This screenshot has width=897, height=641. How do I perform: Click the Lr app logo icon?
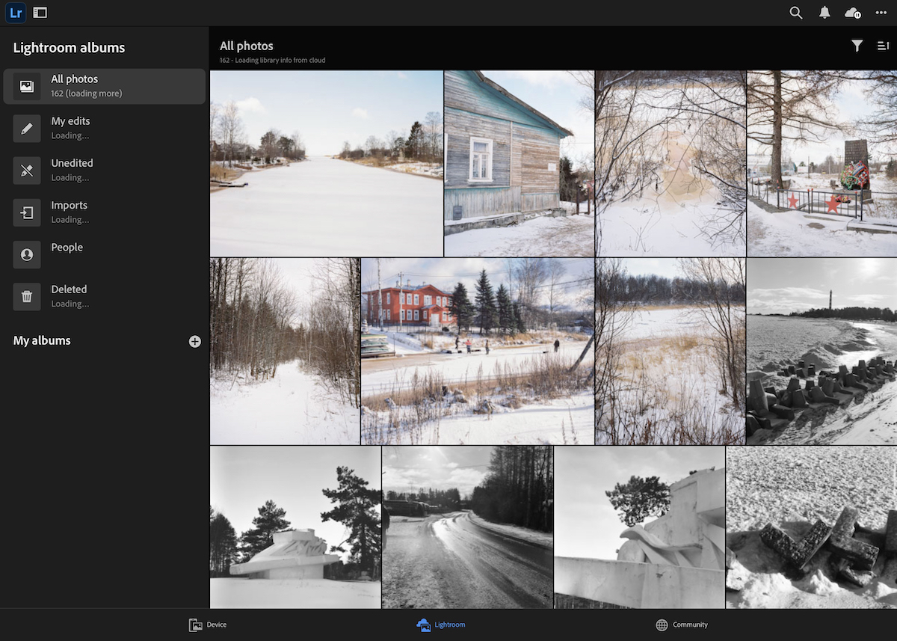coord(15,13)
